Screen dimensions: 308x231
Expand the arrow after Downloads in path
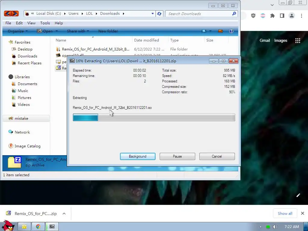[123, 14]
